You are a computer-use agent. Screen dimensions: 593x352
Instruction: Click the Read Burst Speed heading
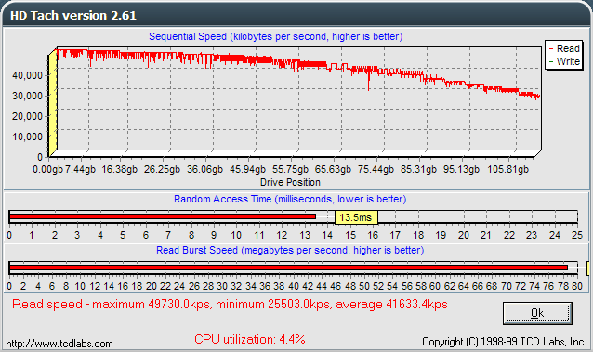(x=290, y=250)
